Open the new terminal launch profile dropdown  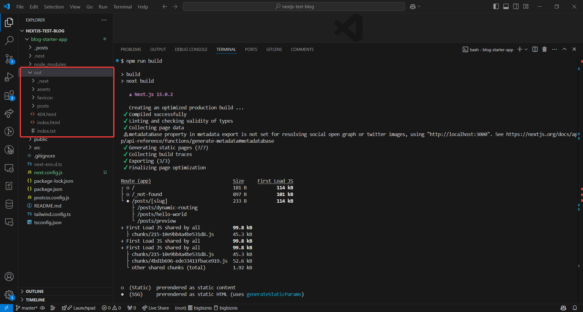(526, 49)
